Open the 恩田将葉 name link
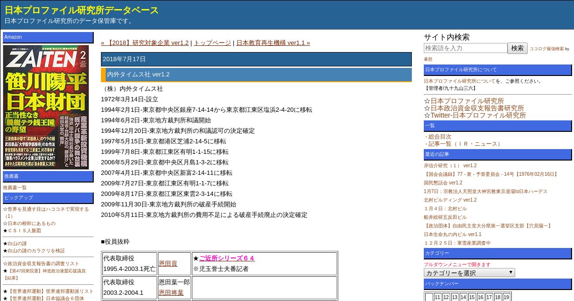The width and height of the screenshot is (574, 301). coord(171,292)
